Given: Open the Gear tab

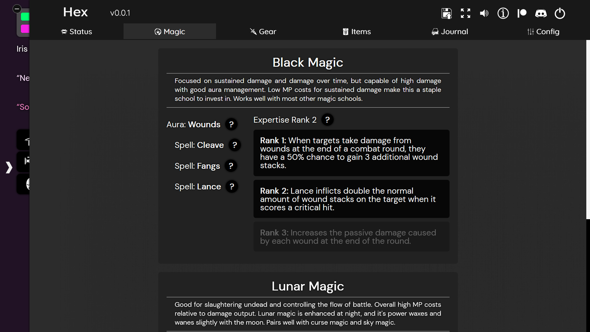Looking at the screenshot, I should coord(263,31).
